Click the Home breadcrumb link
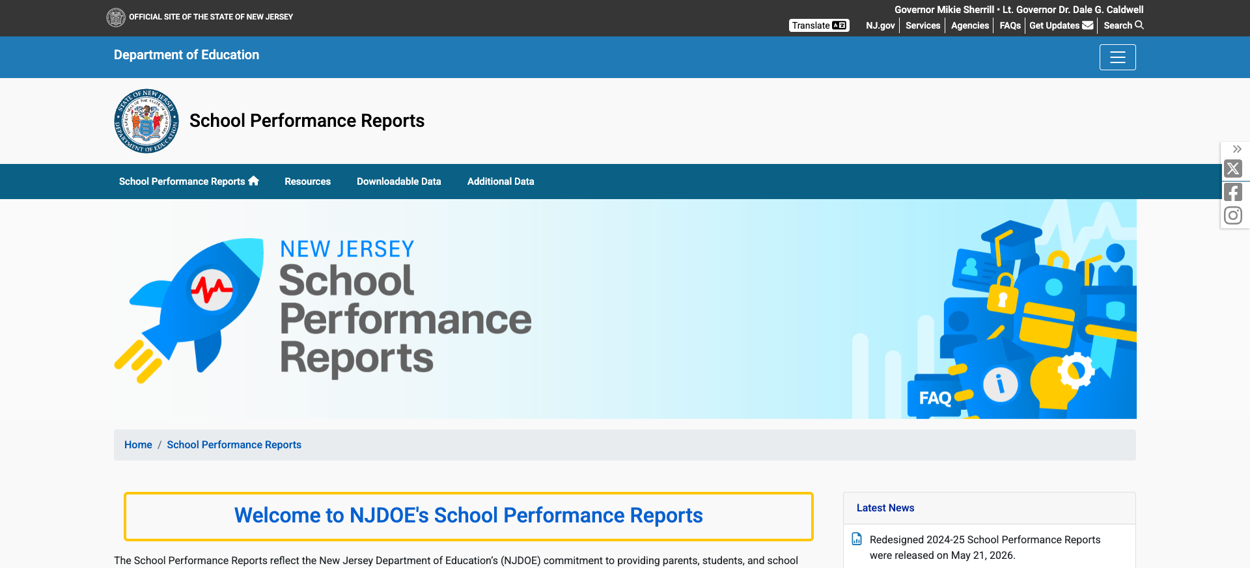Screen dimensions: 1250x568 point(138,445)
